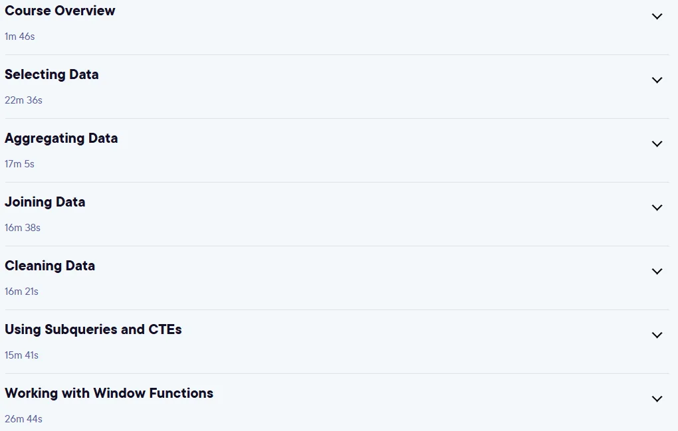The width and height of the screenshot is (678, 431).
Task: Expand the Aggregating Data chevron arrow
Action: tap(657, 144)
